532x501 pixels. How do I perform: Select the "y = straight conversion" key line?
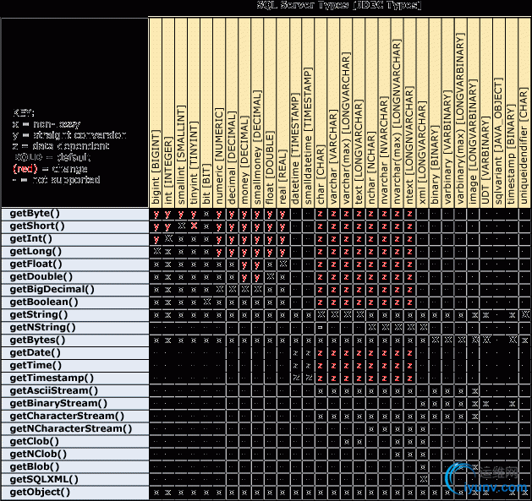tap(69, 135)
